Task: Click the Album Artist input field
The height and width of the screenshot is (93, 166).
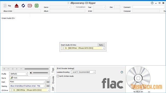Action: coord(27,11)
